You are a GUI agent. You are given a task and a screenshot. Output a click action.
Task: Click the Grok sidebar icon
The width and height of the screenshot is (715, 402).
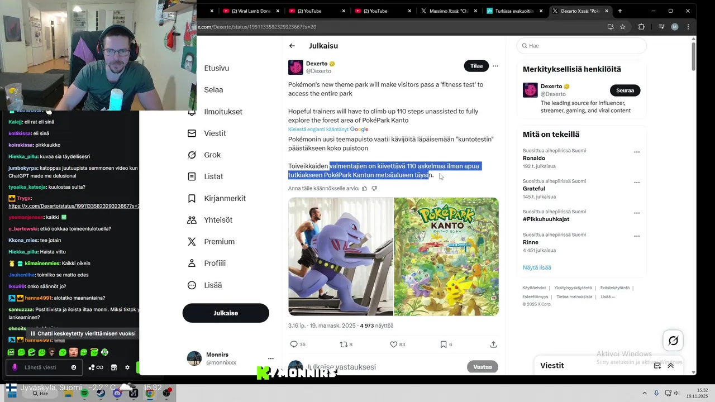coord(192,155)
